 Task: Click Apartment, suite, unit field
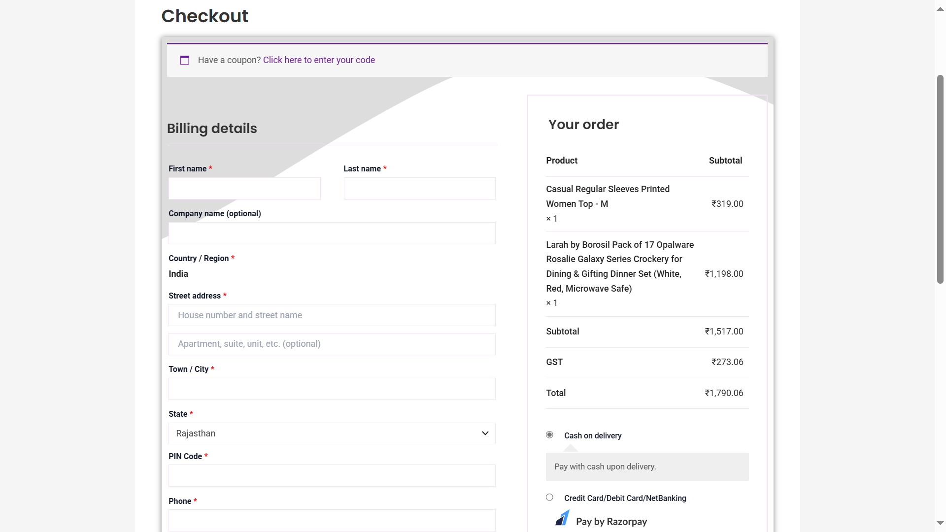[332, 344]
